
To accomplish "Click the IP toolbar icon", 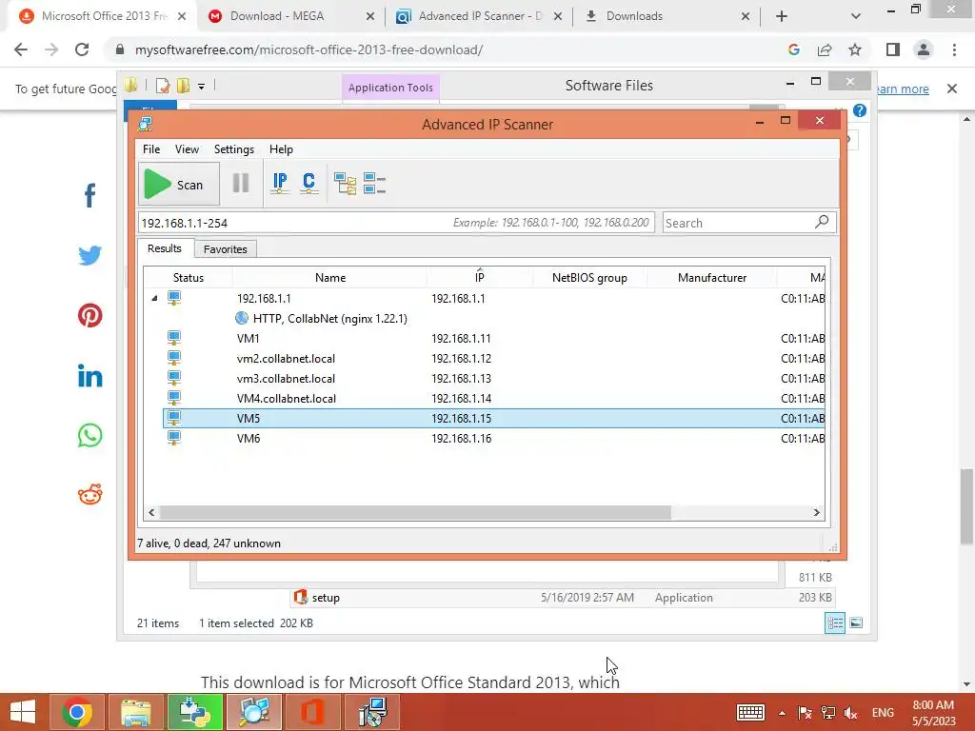I will click(x=280, y=184).
